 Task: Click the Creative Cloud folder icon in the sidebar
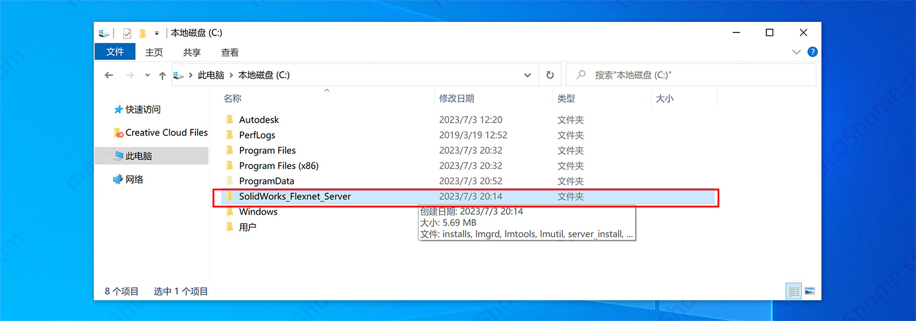pos(118,132)
